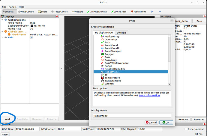Click Rename button in Views panel

pyautogui.click(x=199, y=119)
